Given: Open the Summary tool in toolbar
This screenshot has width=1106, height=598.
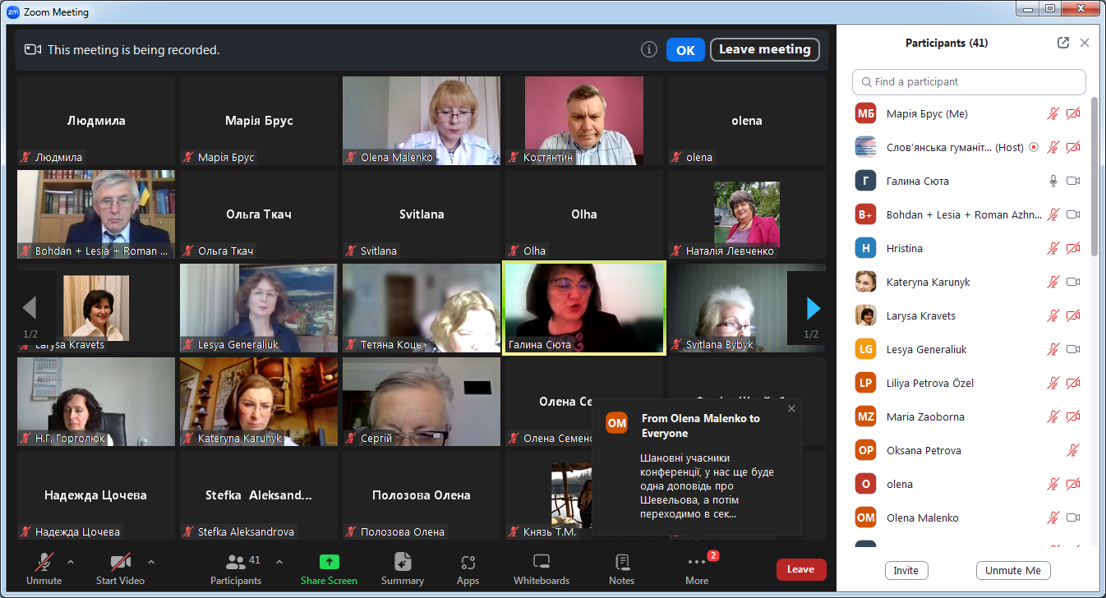Looking at the screenshot, I should 402,569.
